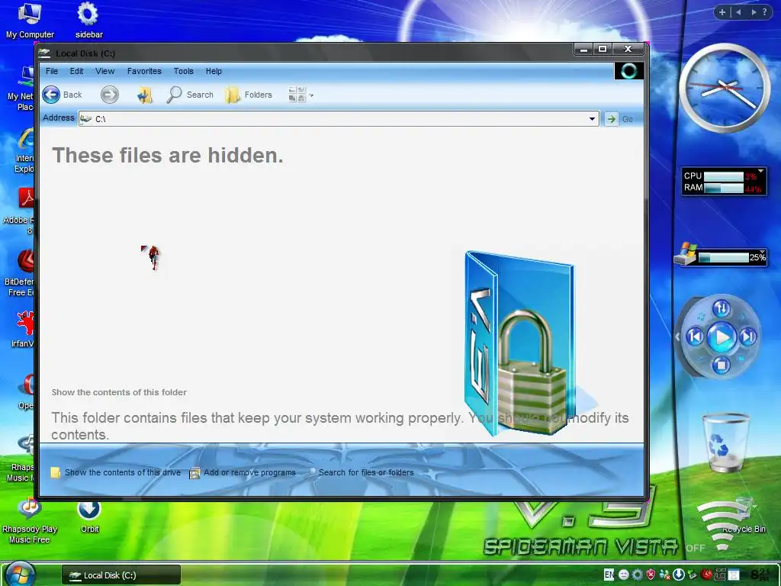Viewport: 781px width, 586px height.
Task: Click the red shield security alert tray icon
Action: [x=651, y=575]
